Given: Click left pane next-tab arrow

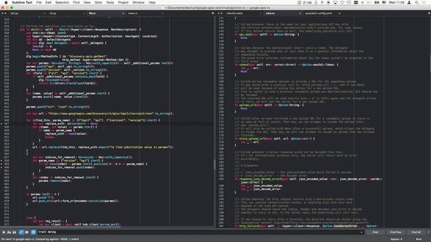Looking at the screenshot, I should (6, 13).
